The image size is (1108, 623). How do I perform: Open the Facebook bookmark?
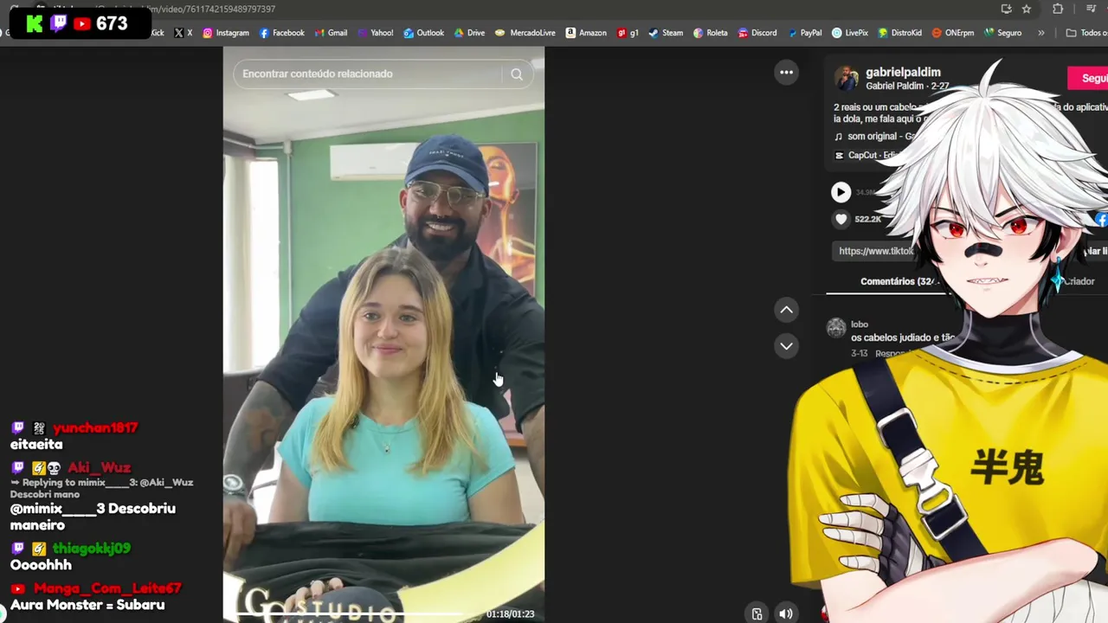282,33
